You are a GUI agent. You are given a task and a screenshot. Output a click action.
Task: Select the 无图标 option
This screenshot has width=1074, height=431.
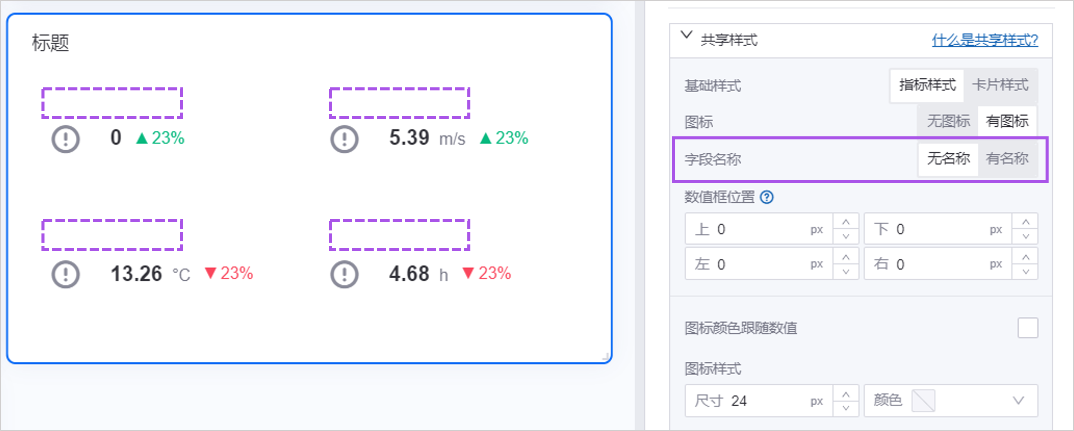click(x=948, y=122)
